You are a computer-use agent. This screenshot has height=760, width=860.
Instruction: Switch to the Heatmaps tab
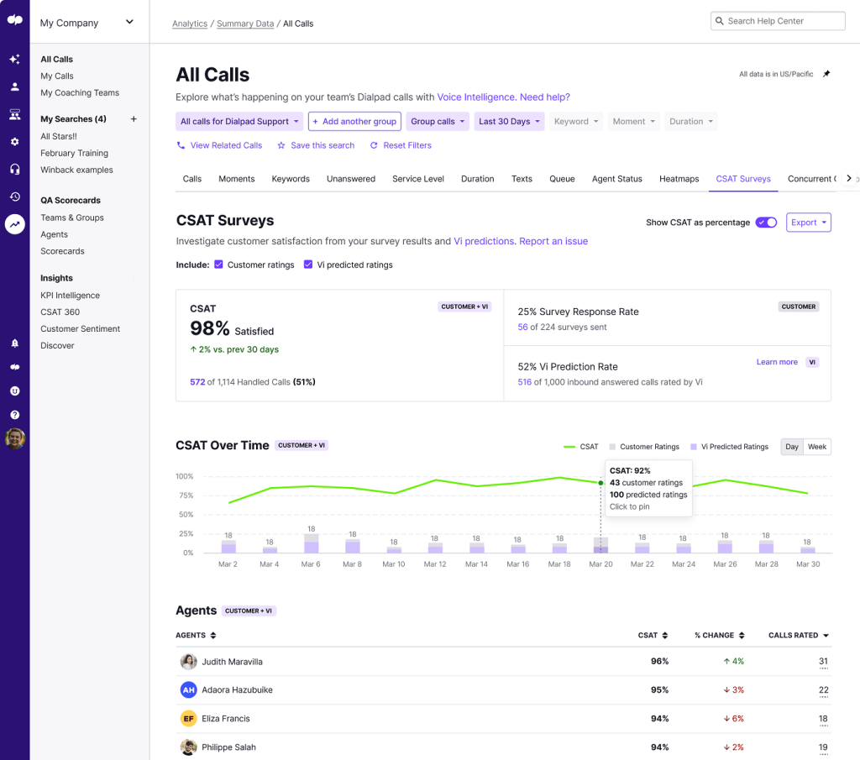pos(679,178)
